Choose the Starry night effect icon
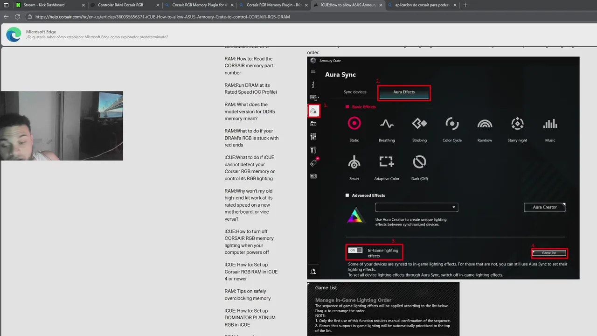597x336 pixels. click(x=517, y=123)
